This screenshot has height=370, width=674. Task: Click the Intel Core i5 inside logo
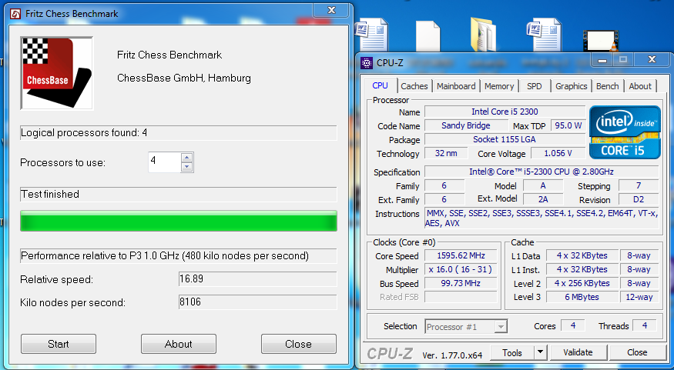click(625, 132)
